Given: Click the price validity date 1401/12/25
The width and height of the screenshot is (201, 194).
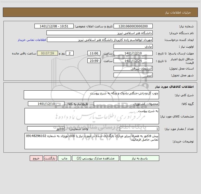Looking at the screenshot, I should [x=133, y=61].
